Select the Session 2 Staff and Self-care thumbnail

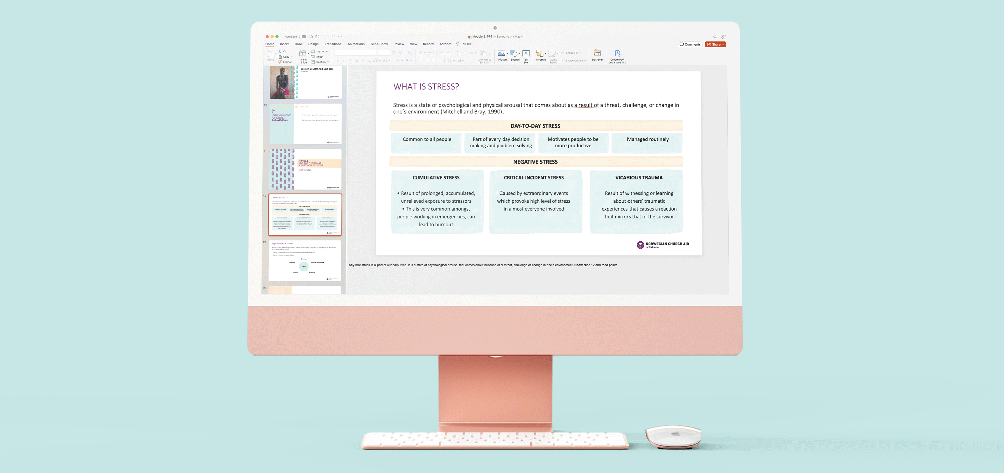(x=306, y=82)
